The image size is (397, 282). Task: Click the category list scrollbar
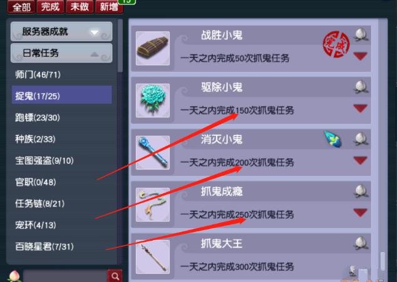tap(120, 46)
